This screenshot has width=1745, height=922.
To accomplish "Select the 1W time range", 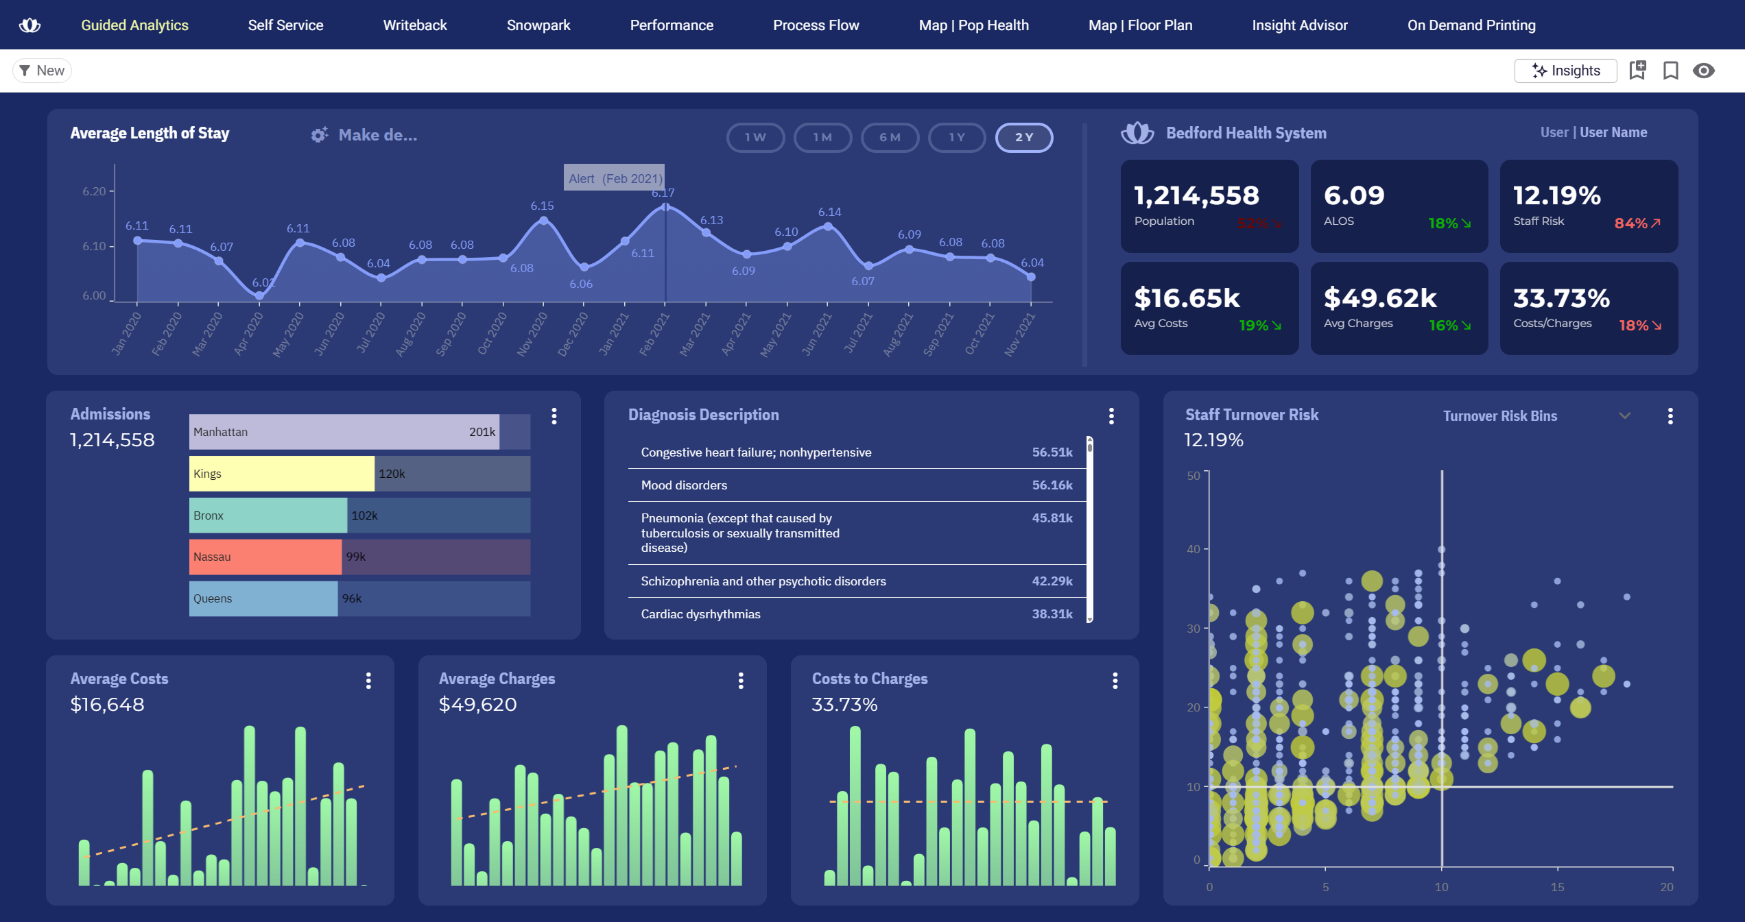I will (755, 138).
